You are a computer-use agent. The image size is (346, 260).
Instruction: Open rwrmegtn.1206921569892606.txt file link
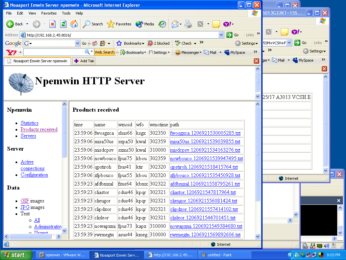click(205, 235)
